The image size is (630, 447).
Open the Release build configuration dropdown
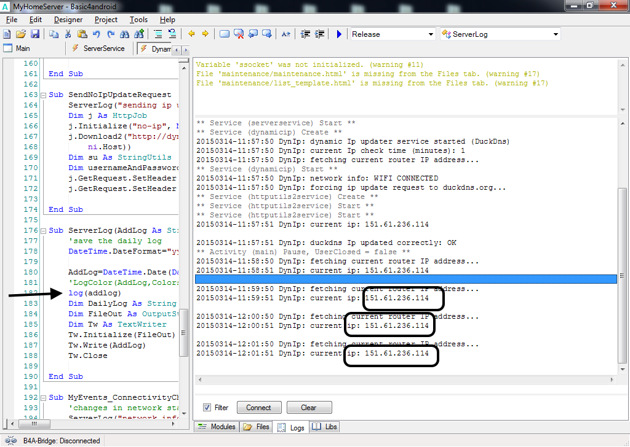(x=431, y=34)
